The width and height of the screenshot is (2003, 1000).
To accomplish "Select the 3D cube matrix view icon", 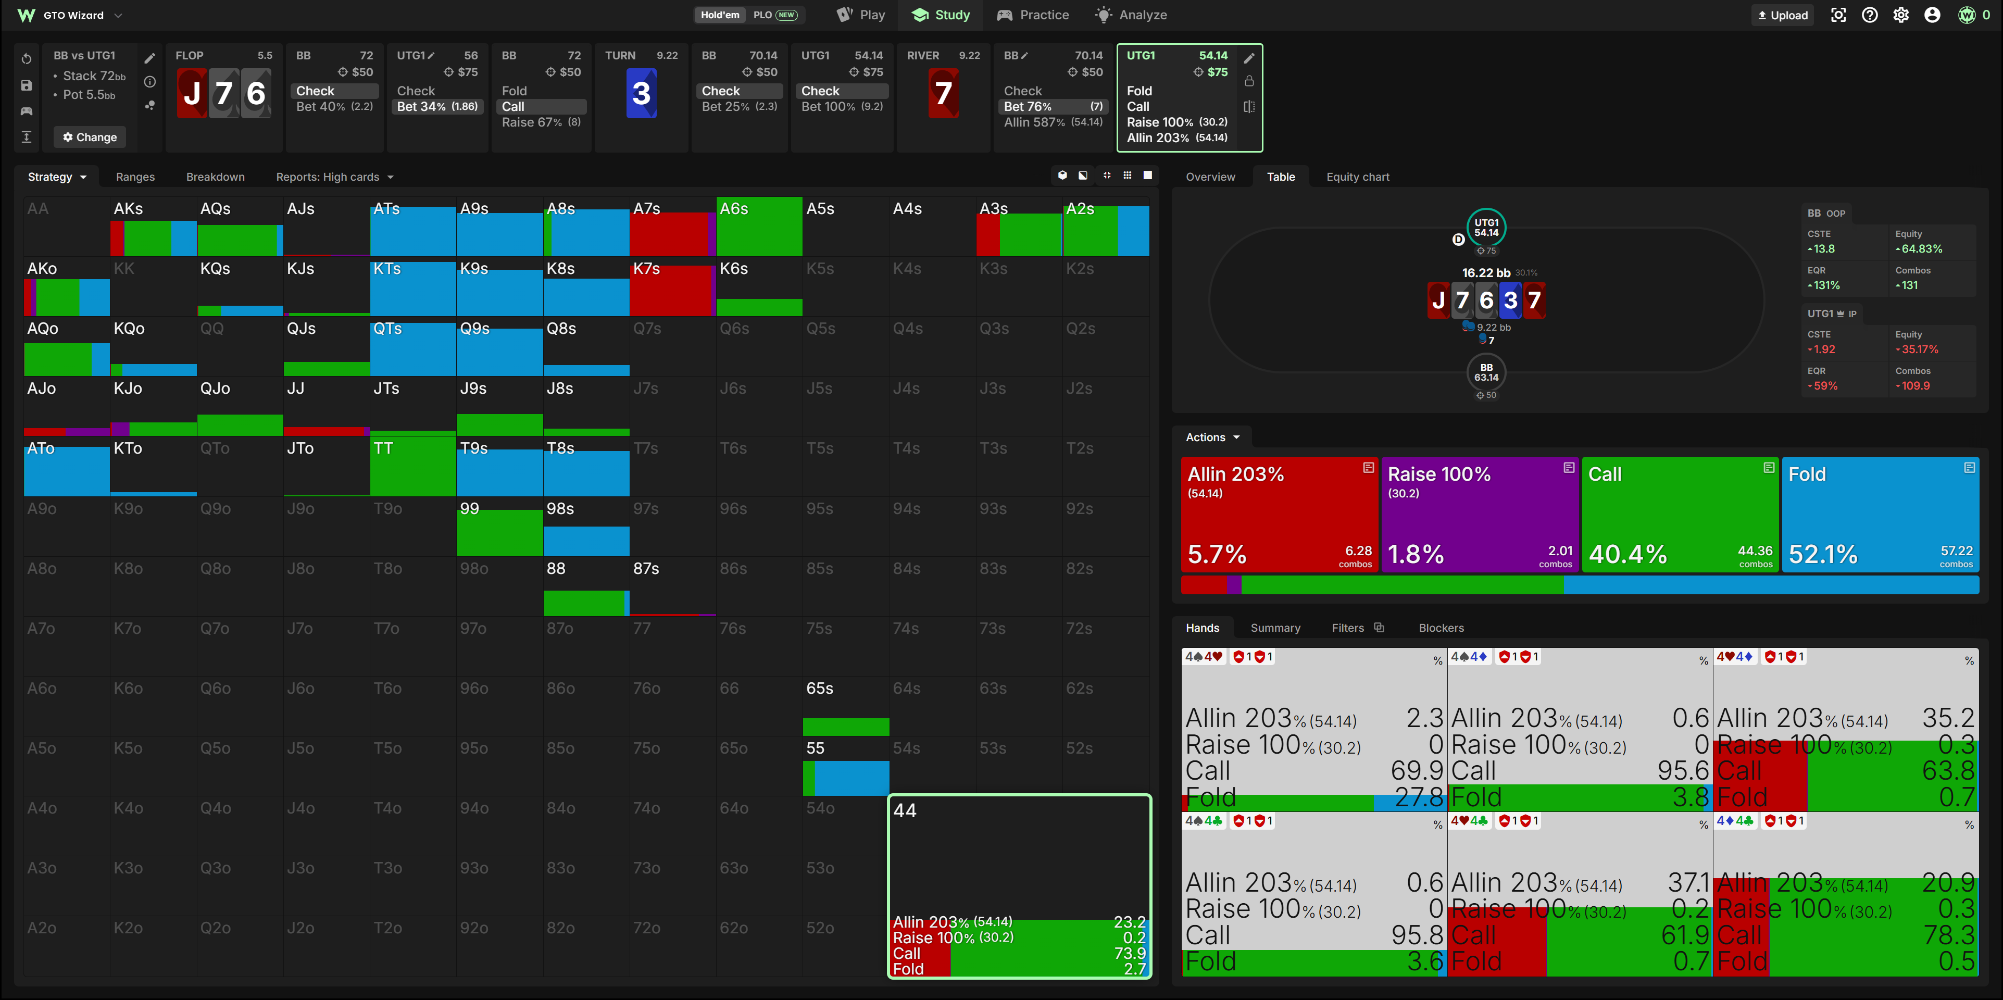I will point(1062,176).
